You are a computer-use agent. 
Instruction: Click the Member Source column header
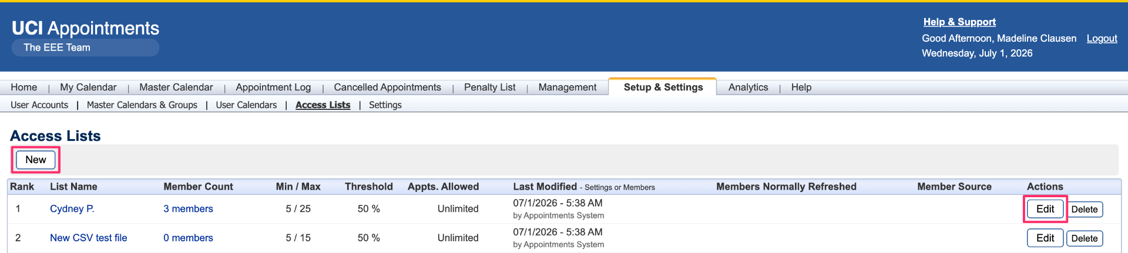point(955,187)
